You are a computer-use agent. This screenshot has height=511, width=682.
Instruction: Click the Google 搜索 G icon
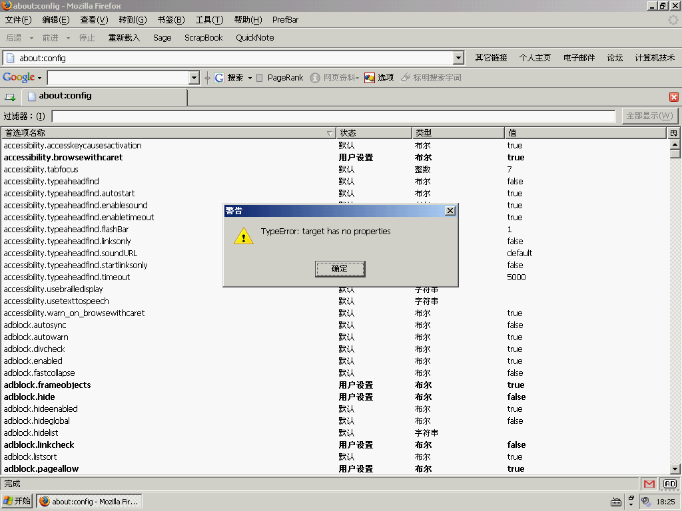[219, 78]
